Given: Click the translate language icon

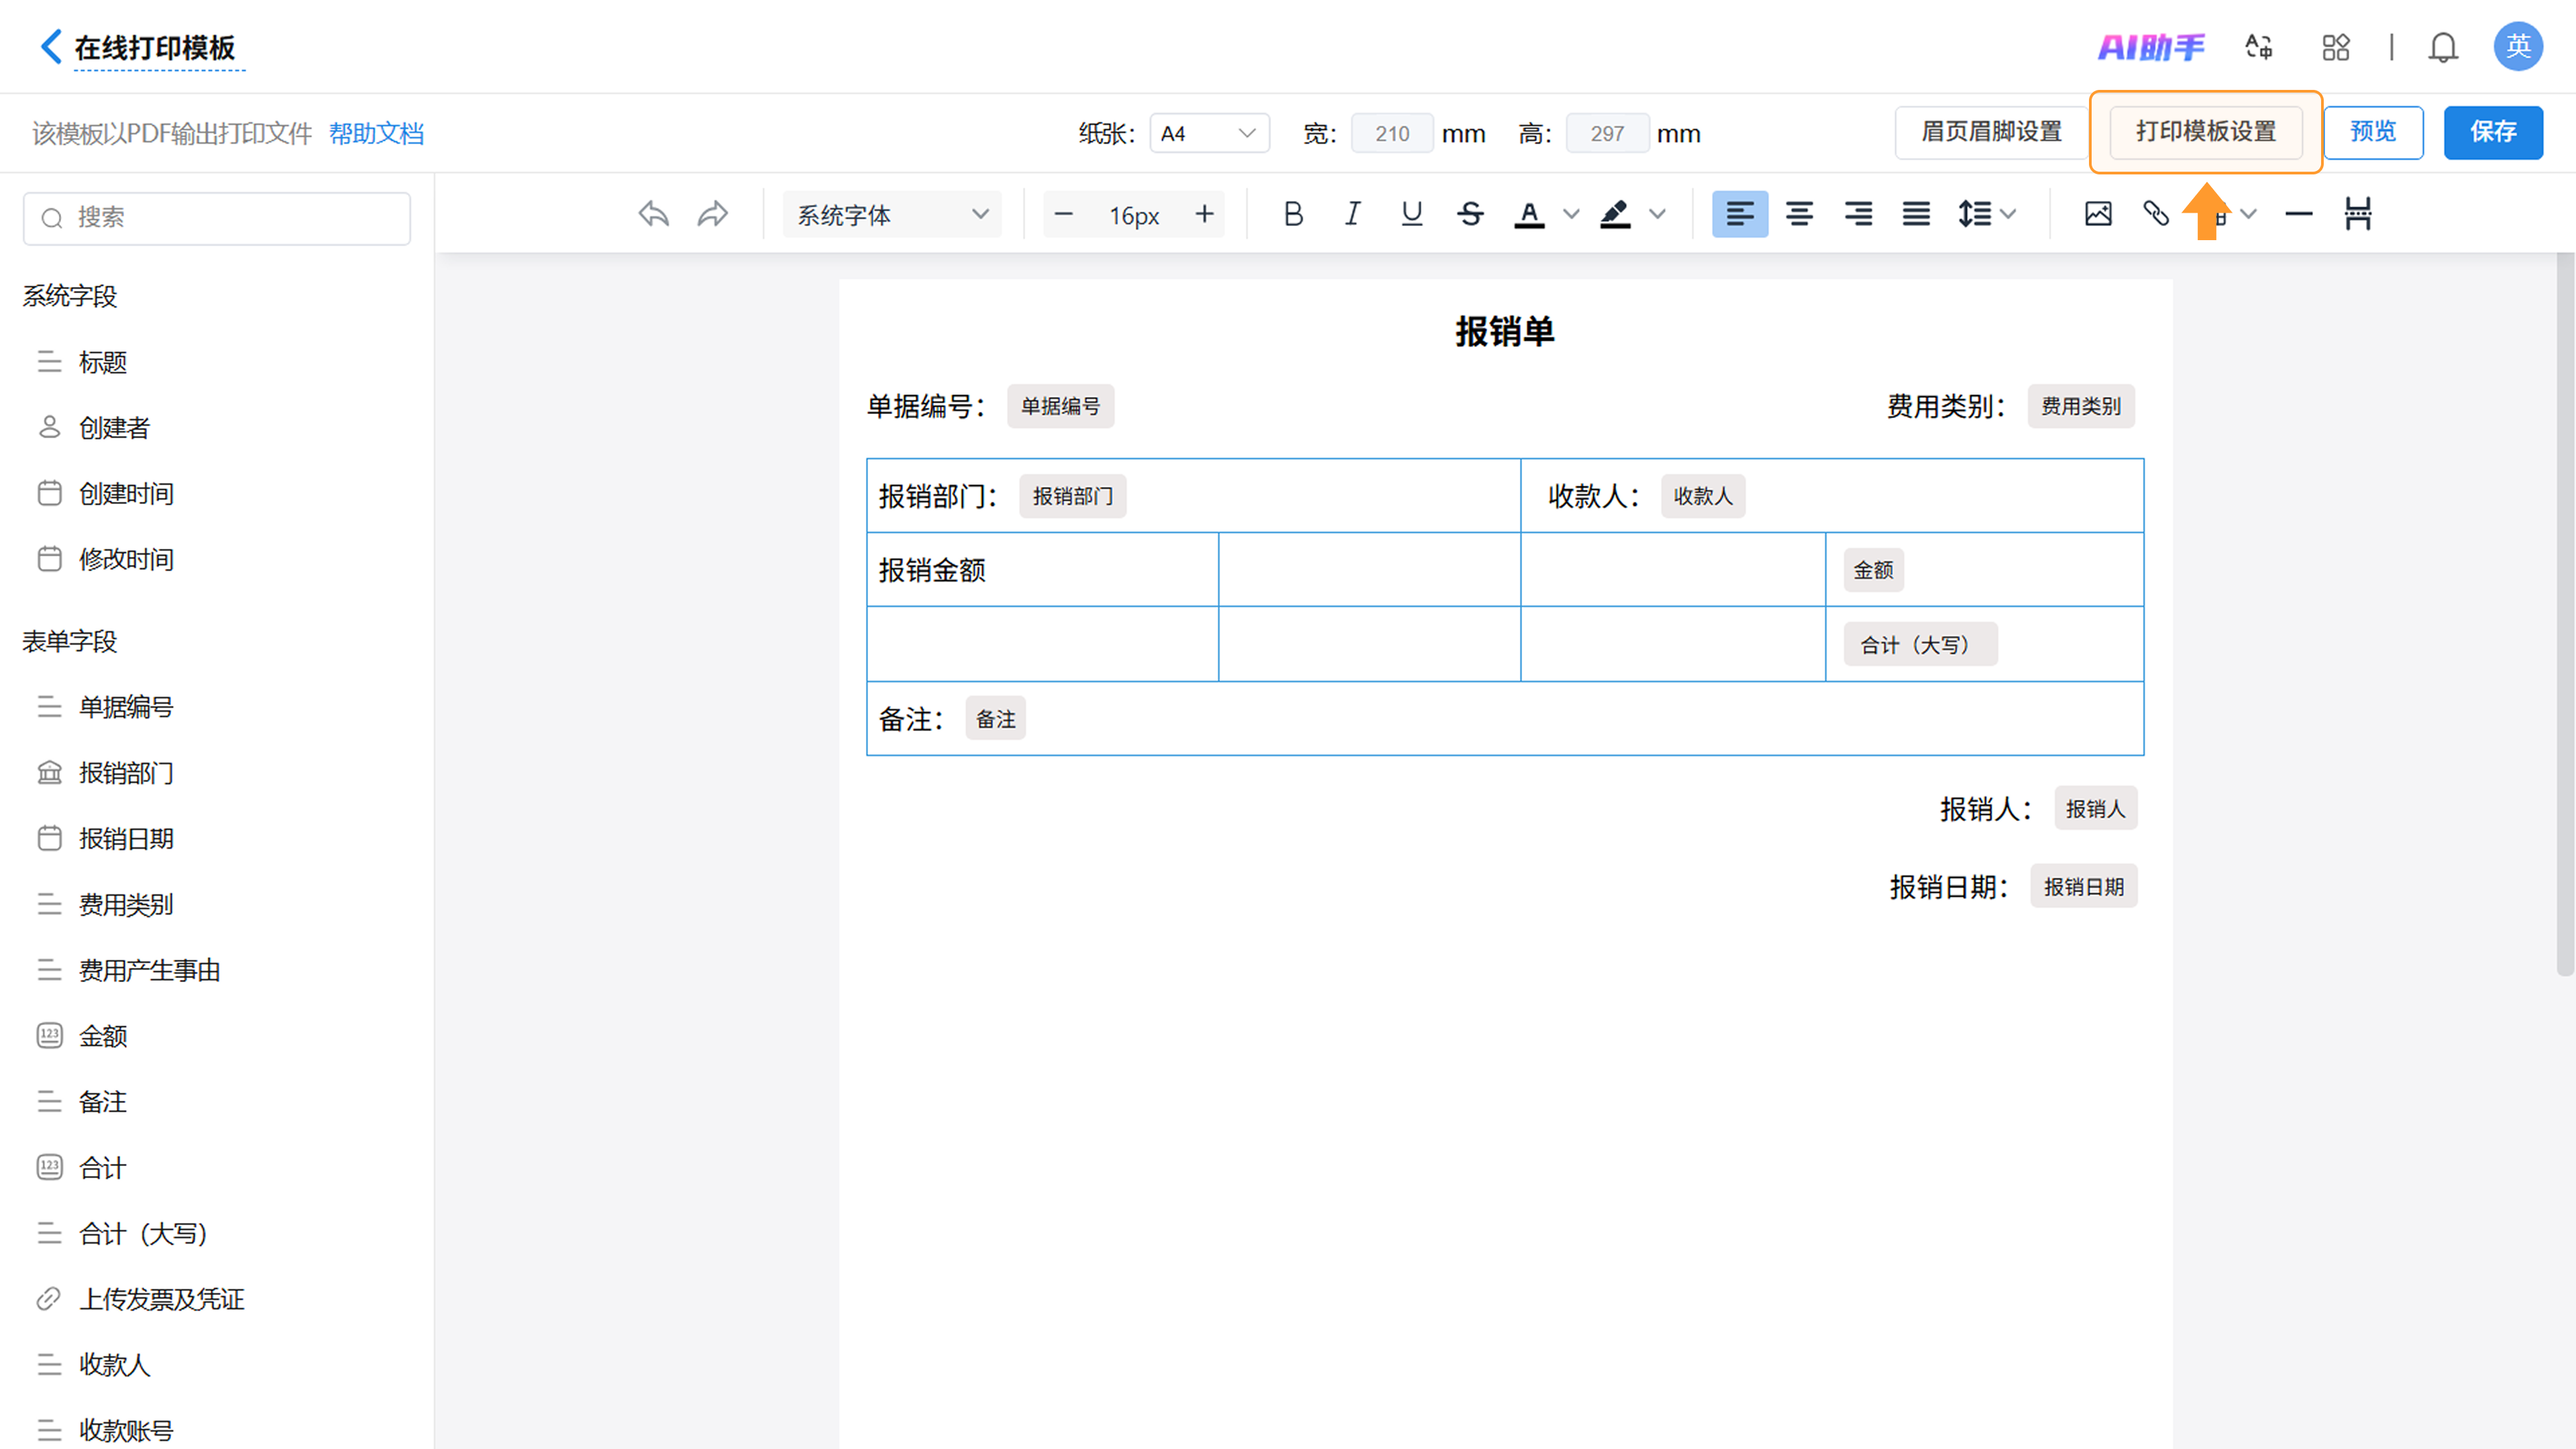Looking at the screenshot, I should (x=2259, y=47).
